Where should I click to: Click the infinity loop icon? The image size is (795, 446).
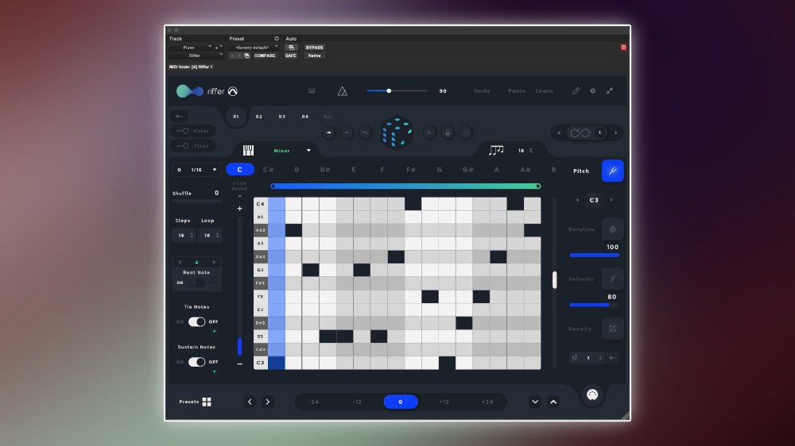coord(580,133)
